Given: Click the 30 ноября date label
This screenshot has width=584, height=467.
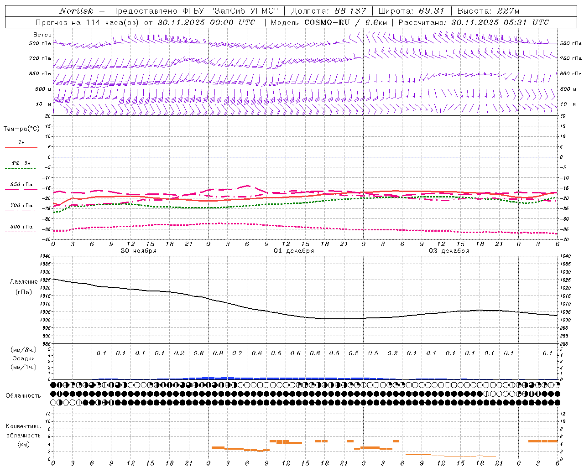Looking at the screenshot, I should click(139, 251).
